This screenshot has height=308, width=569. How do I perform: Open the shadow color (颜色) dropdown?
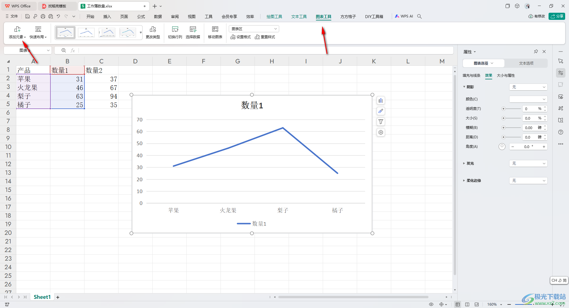point(528,99)
